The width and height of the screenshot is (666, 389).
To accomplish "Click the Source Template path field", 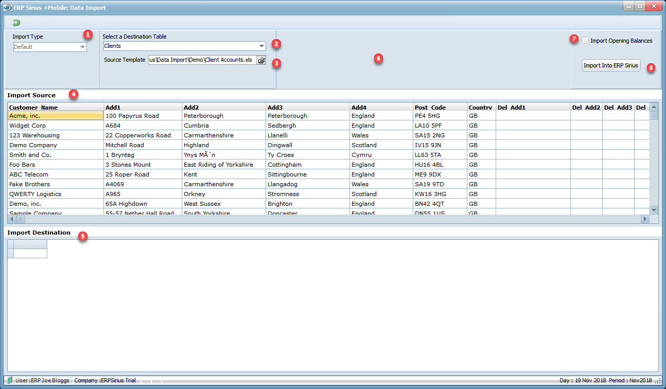I will (x=203, y=60).
